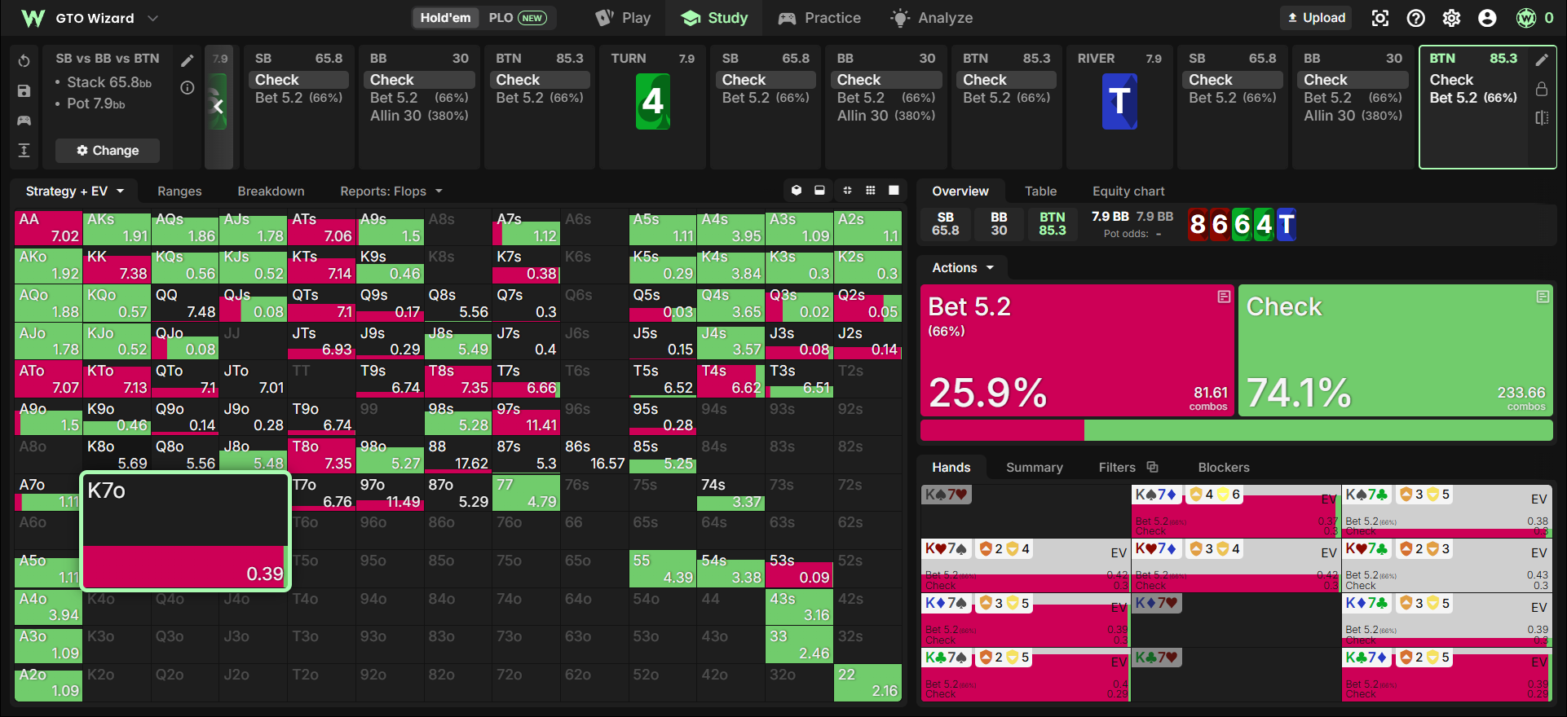Open the GTO Wizard title dropdown chevron
1567x717 pixels.
click(152, 18)
